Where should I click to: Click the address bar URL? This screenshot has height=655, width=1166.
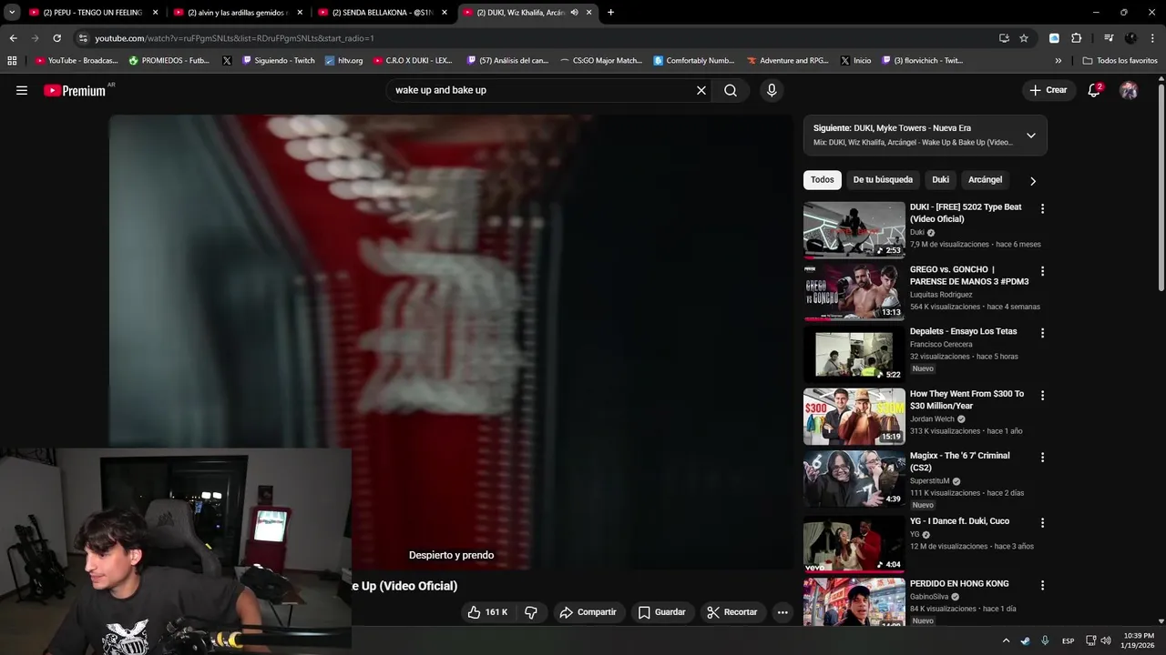click(x=234, y=38)
